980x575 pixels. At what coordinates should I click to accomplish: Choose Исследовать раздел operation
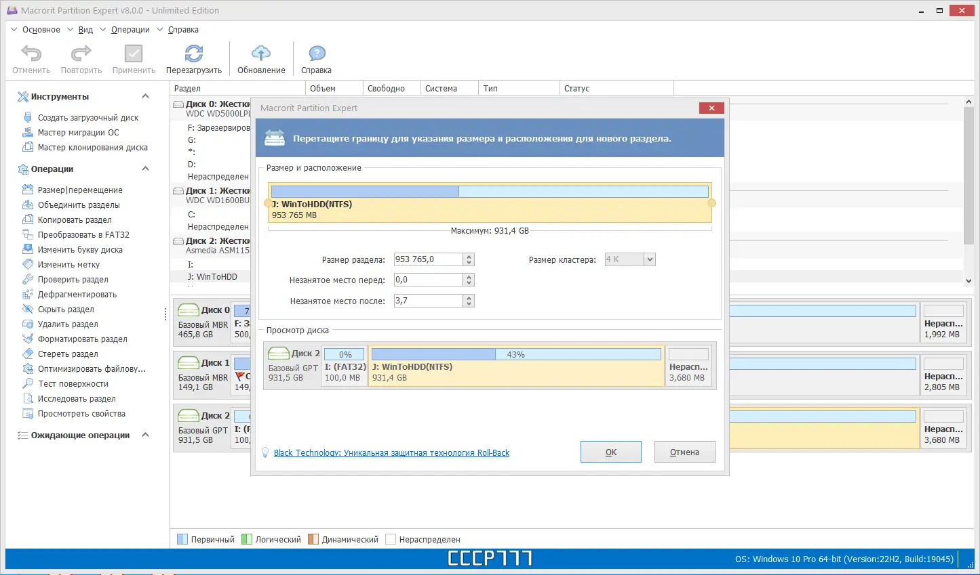tap(77, 399)
